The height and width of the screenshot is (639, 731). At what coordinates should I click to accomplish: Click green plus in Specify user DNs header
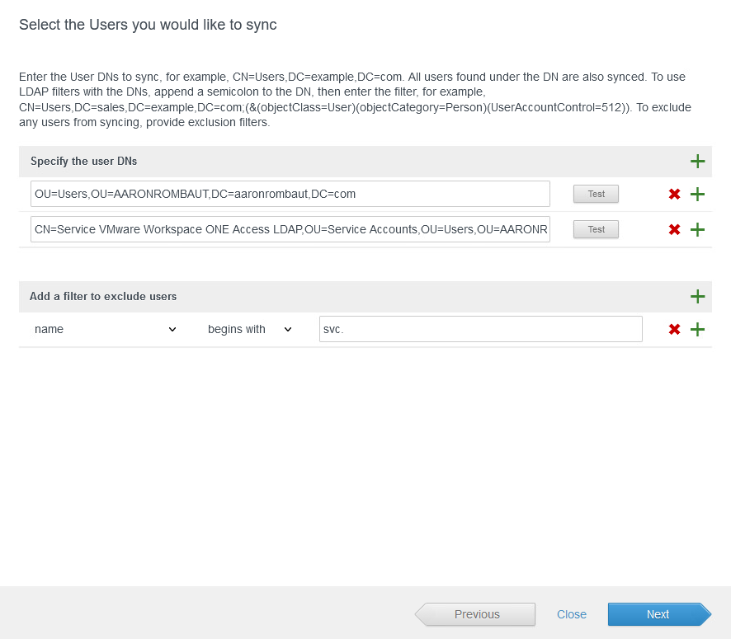tap(697, 162)
